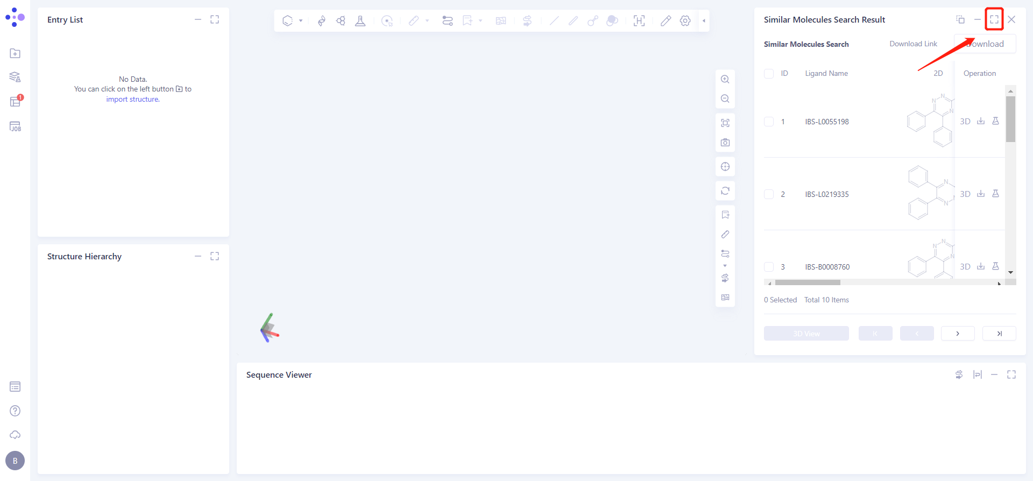
Task: Tick checkbox for ligand IBS-L0055198
Action: tap(769, 122)
